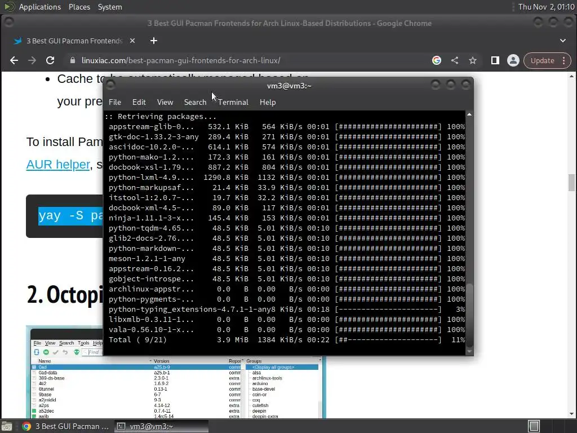The height and width of the screenshot is (433, 577).
Task: Click Chrome page scrollbar thumb
Action: pos(571,183)
